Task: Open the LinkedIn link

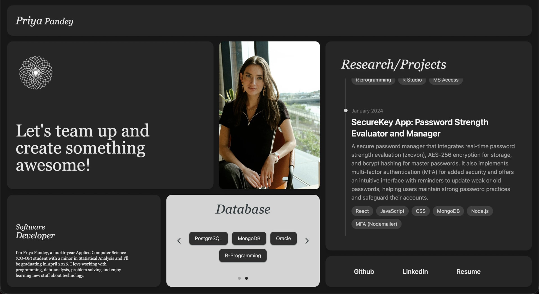Action: [x=415, y=272]
